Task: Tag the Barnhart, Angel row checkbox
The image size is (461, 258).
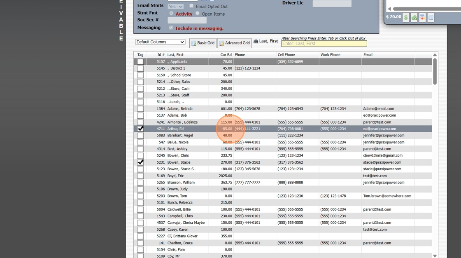Action: pos(140,136)
